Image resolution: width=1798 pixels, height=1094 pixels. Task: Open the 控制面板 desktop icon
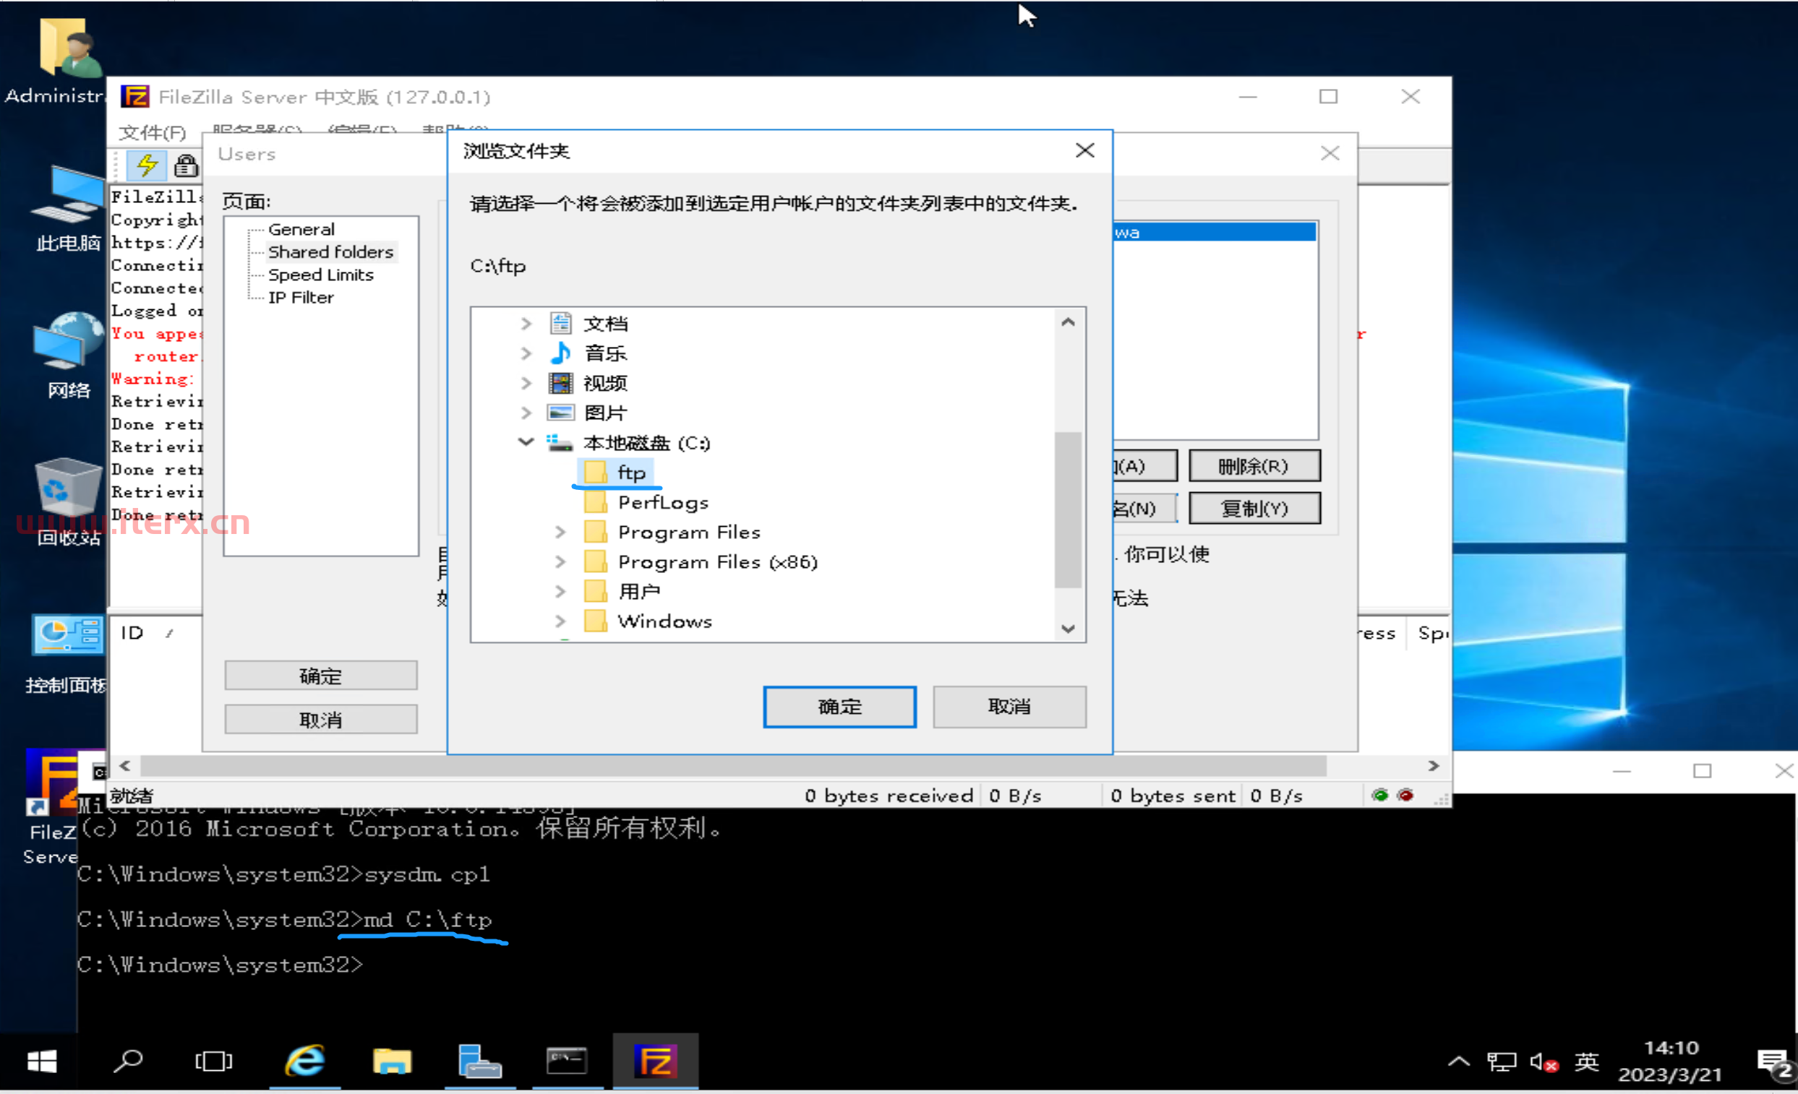pyautogui.click(x=68, y=654)
